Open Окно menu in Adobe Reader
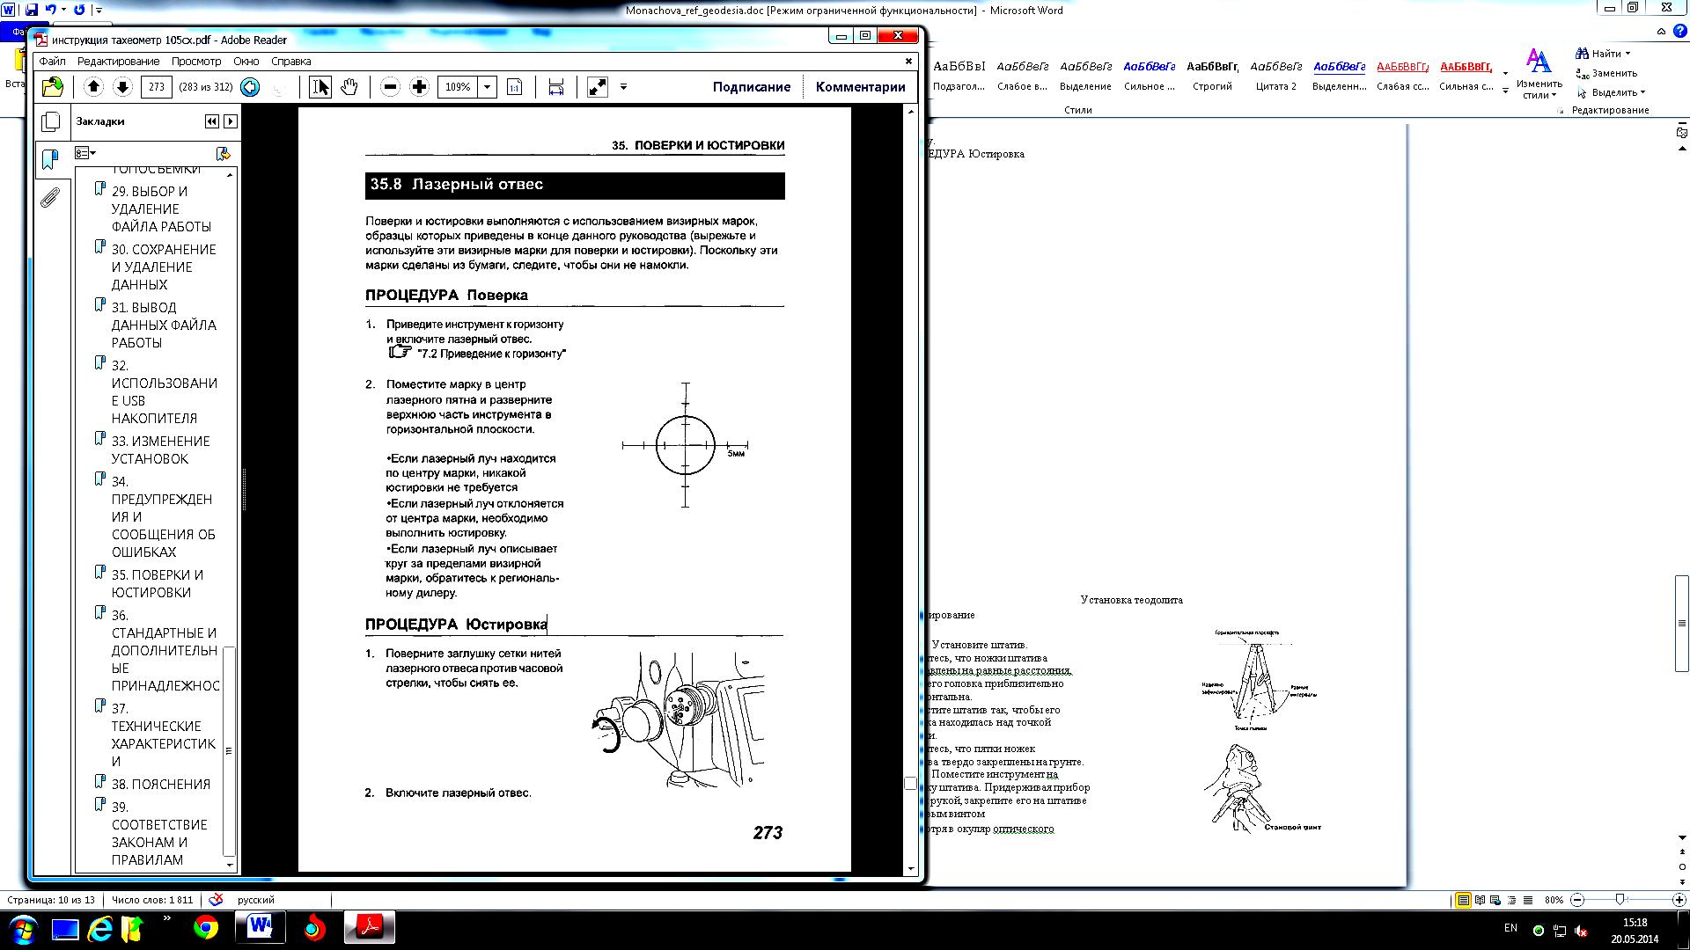 246,62
